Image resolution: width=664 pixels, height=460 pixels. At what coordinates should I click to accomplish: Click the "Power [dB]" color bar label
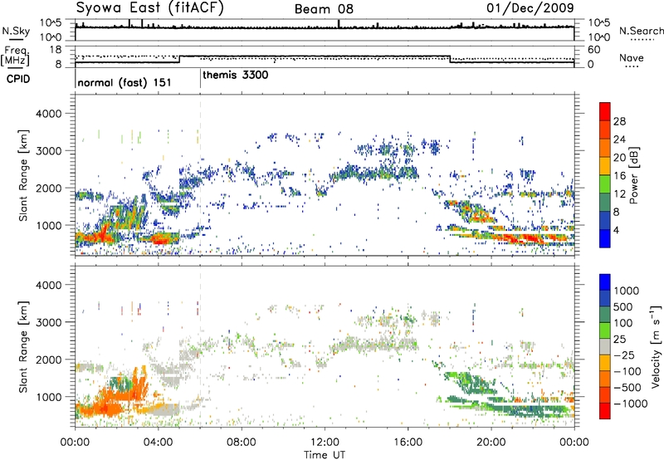634,175
